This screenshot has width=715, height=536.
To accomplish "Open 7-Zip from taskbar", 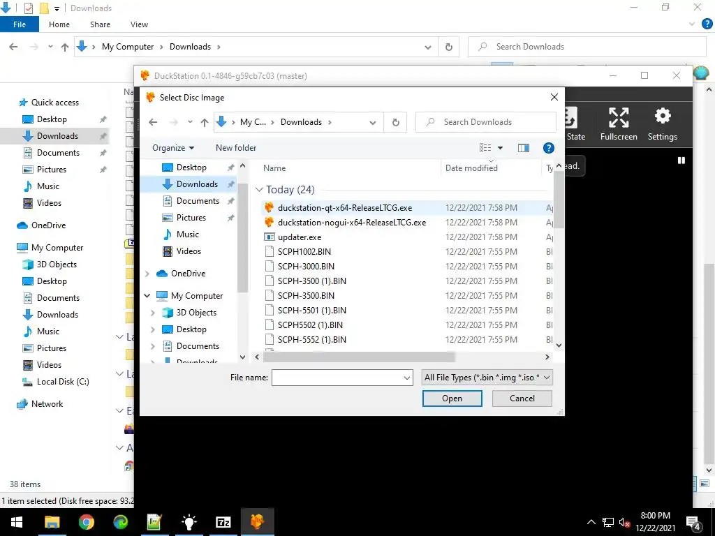I will 223,522.
